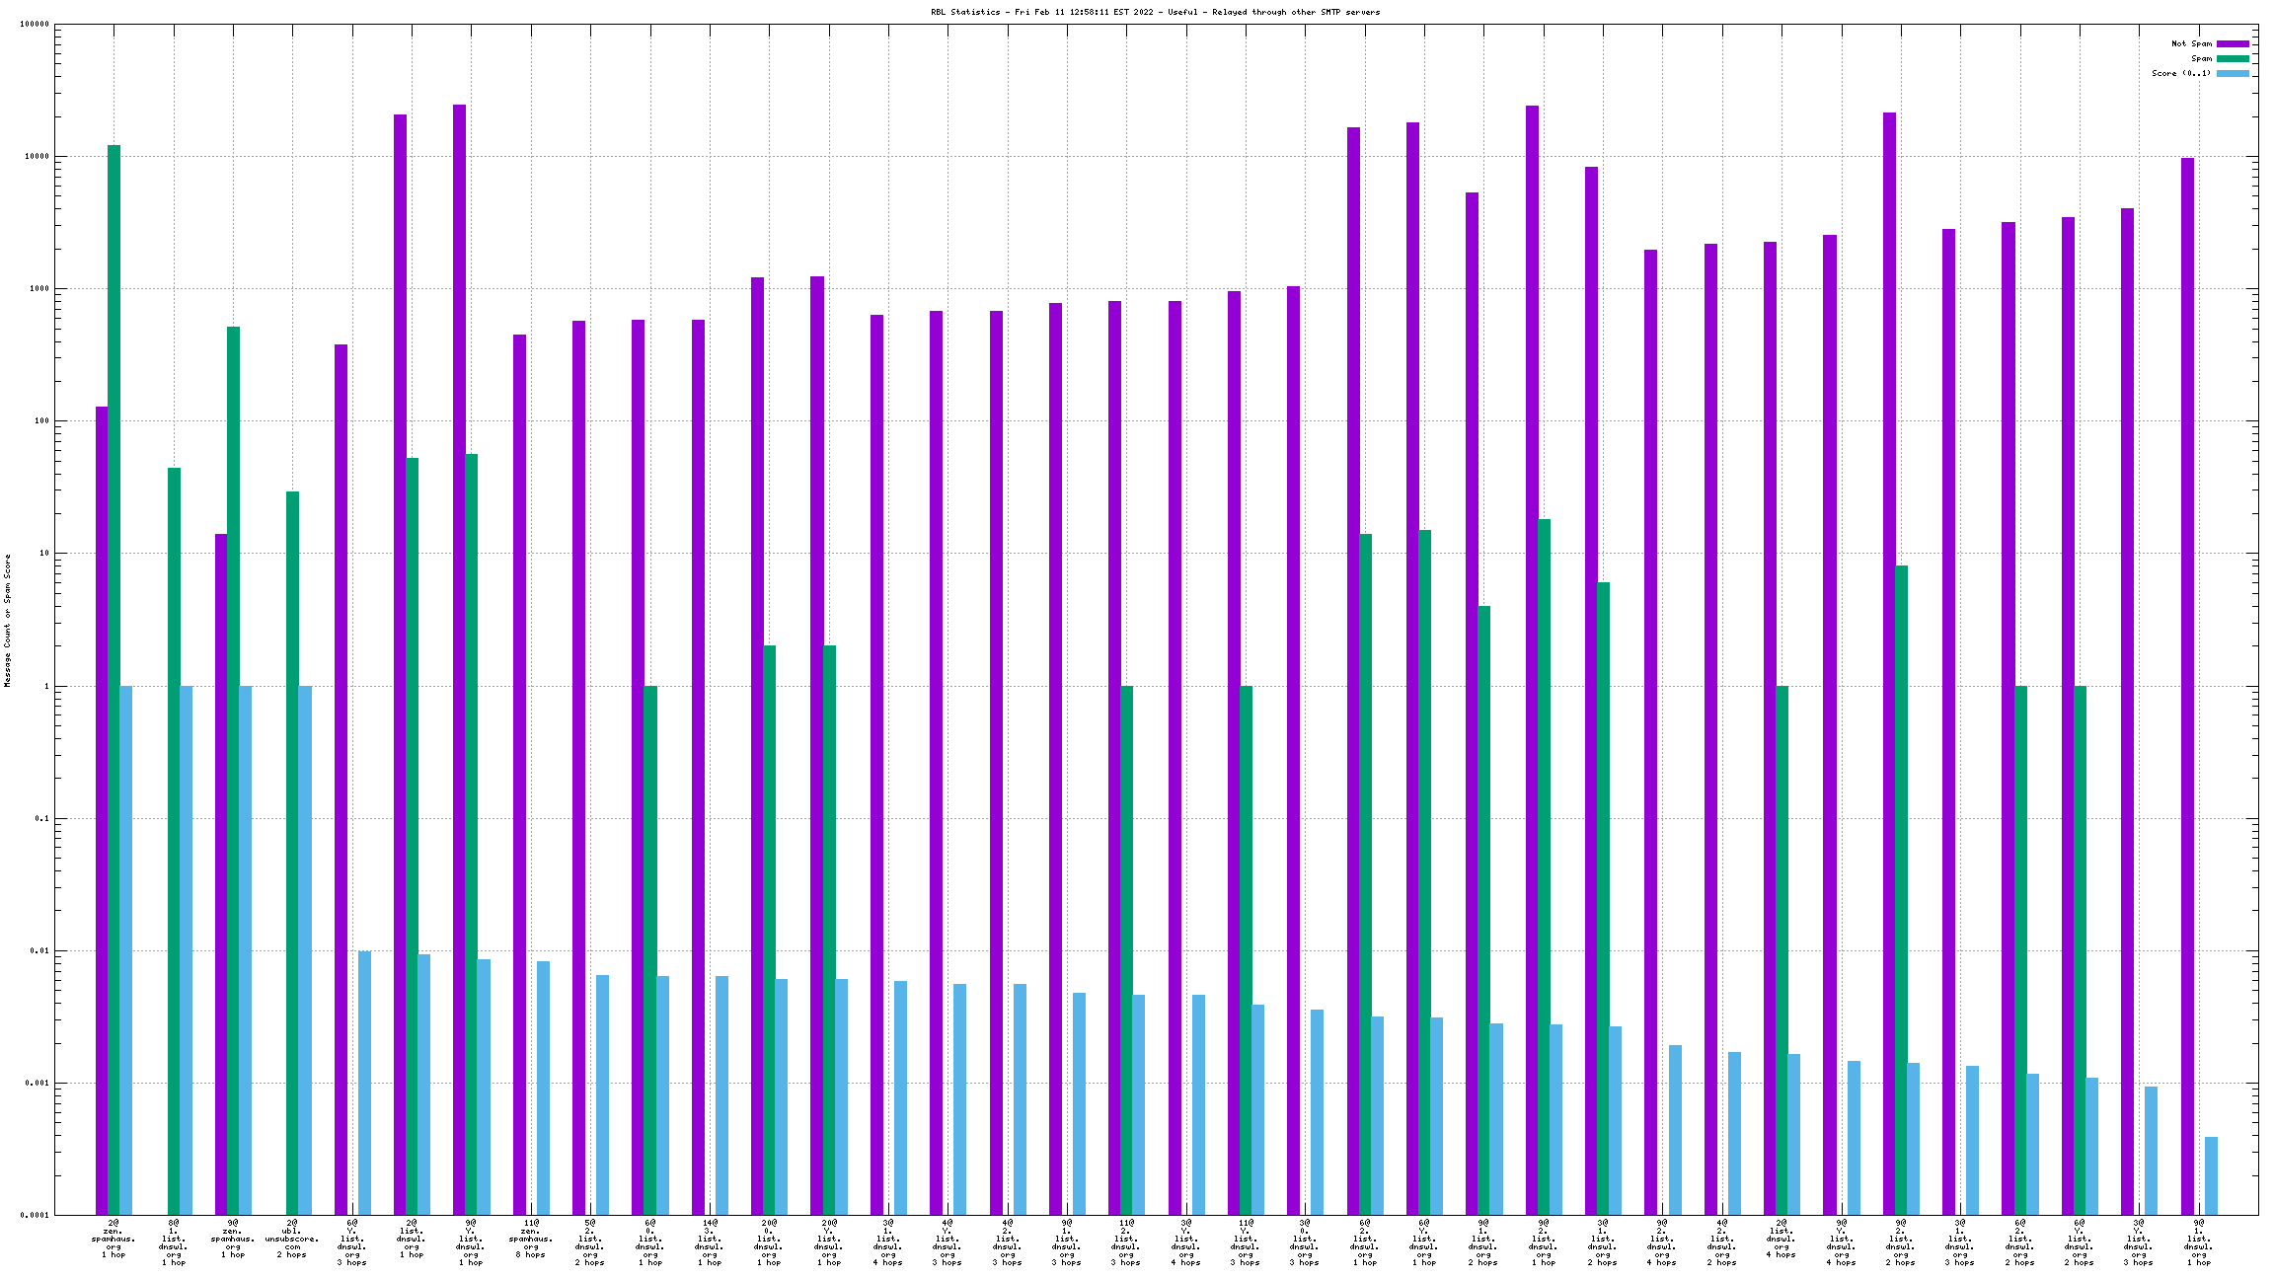Click the 0.0001 tick label on the y-axis
Screen dimensions: 2274x1279
pos(35,1215)
